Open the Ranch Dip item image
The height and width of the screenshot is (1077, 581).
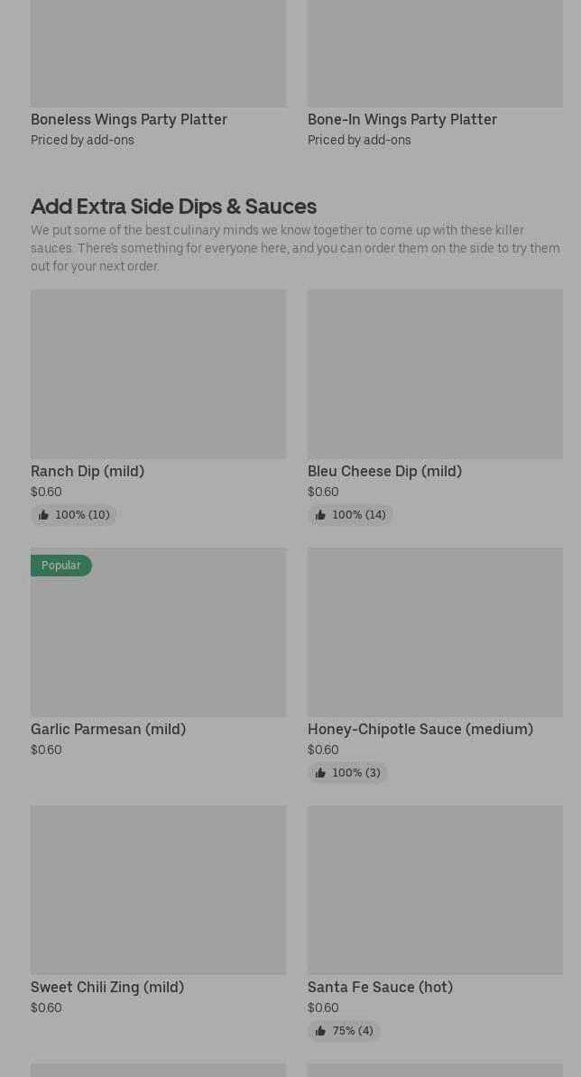point(158,373)
